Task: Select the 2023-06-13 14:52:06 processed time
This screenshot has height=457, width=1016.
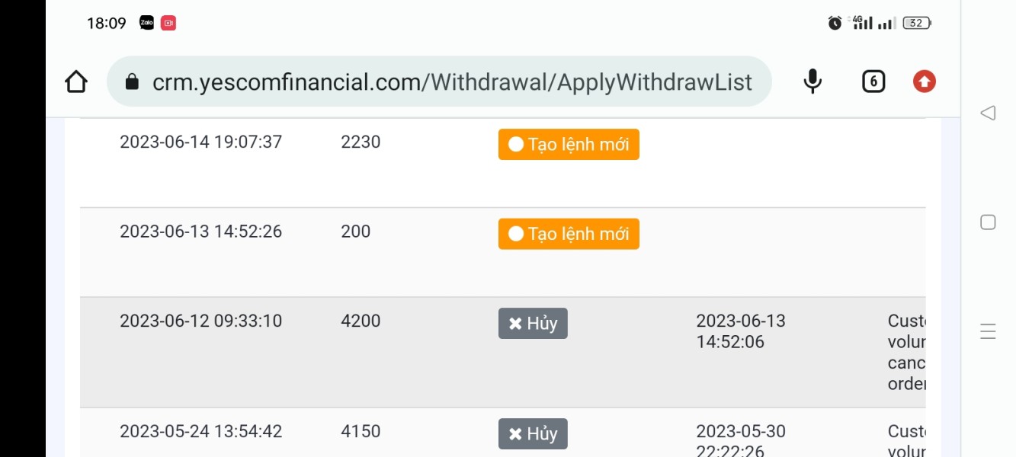Action: [x=741, y=331]
